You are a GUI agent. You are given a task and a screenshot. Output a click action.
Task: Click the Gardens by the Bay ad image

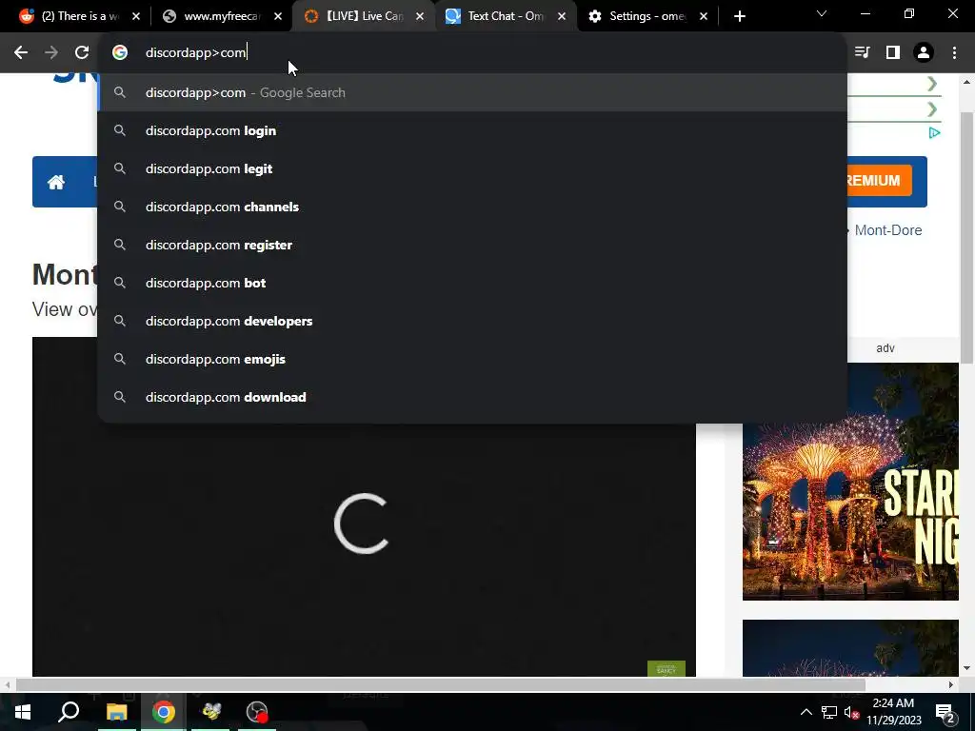pyautogui.click(x=850, y=482)
